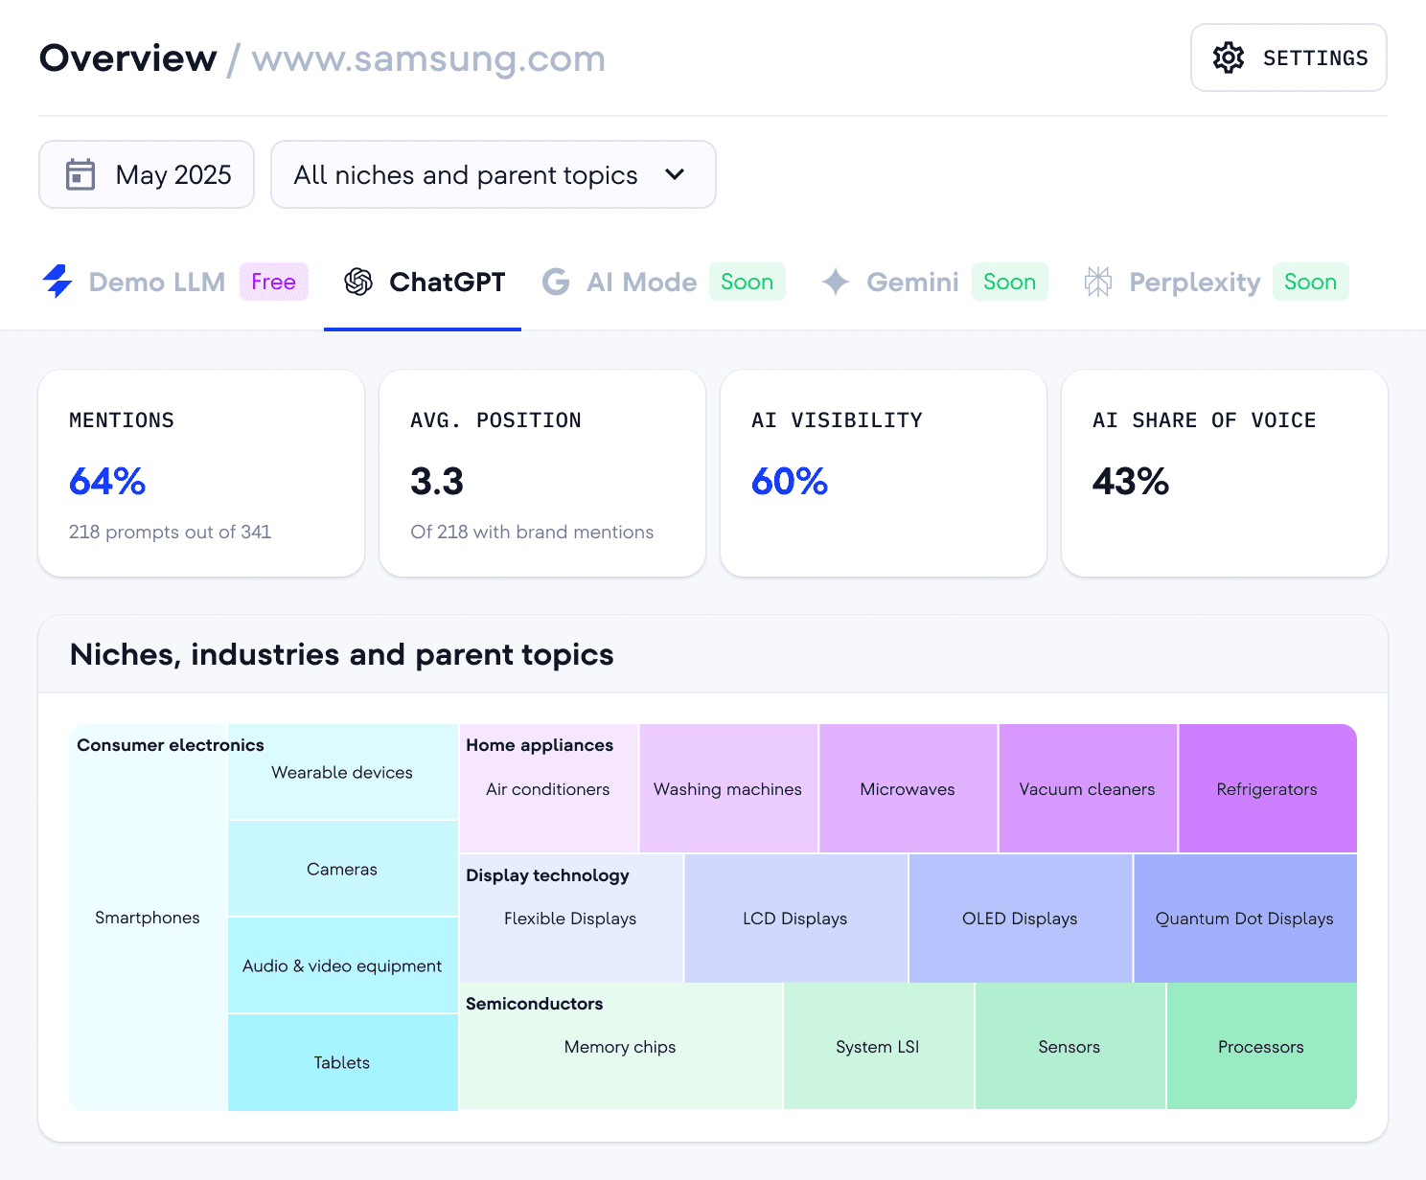Click the Soon badge next to Perplexity
Screen dimensions: 1426x1180
(x=1310, y=282)
